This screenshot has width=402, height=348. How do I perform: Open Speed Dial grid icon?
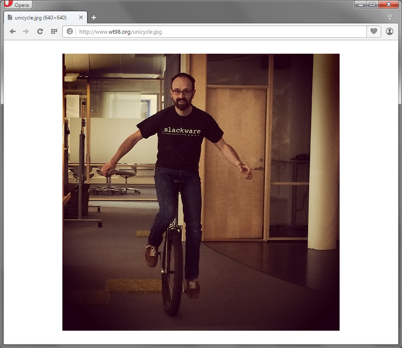[54, 32]
